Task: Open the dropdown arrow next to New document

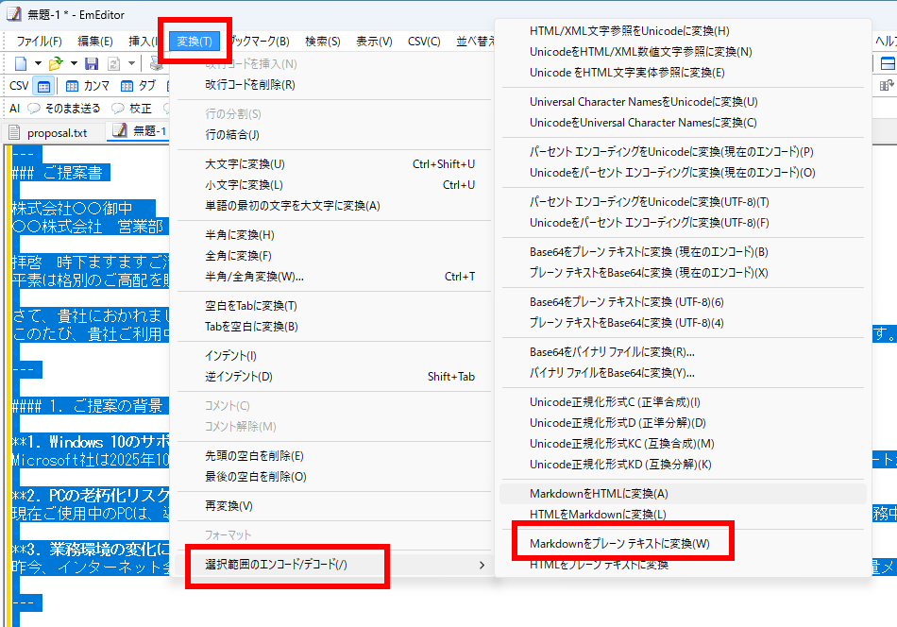Action: tap(38, 63)
